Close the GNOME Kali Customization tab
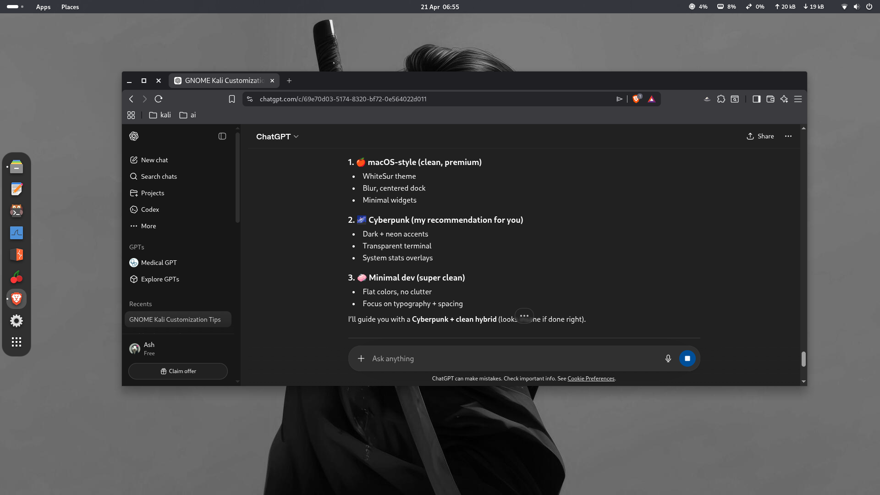This screenshot has height=495, width=880. 272,81
